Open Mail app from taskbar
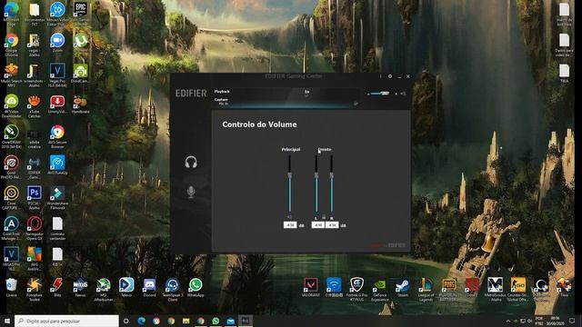Screen dimensions: 582x327 (x=230, y=321)
